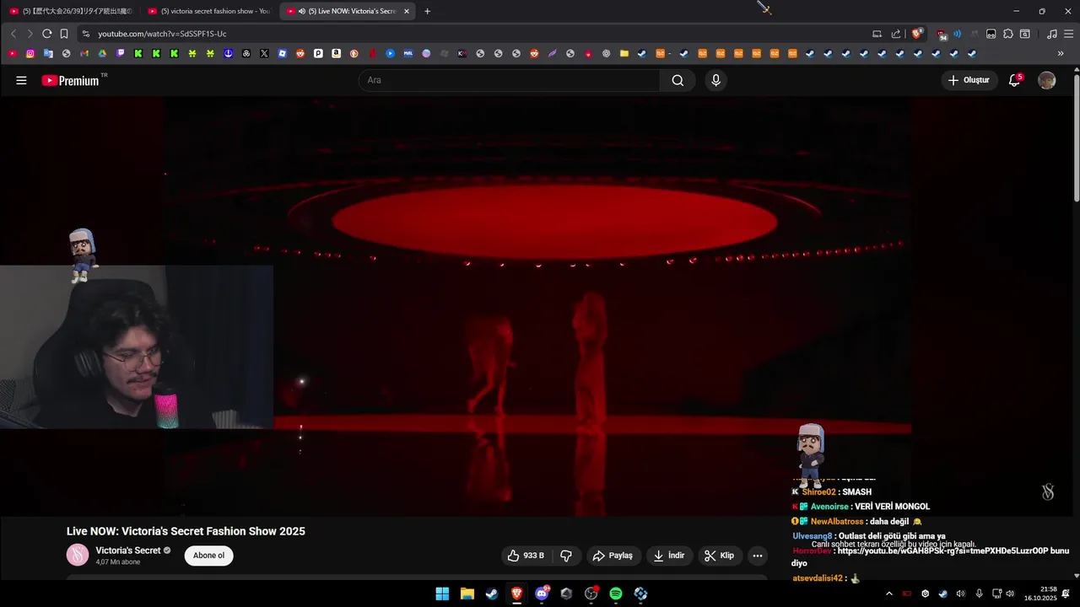The height and width of the screenshot is (607, 1080).
Task: Go back one page in browser
Action: click(x=13, y=34)
